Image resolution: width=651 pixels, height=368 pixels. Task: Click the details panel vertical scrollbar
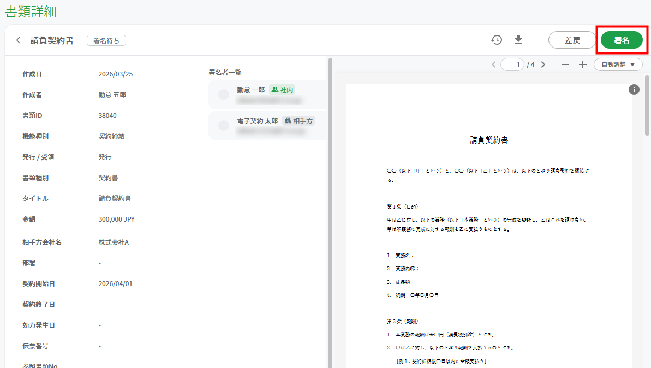(x=330, y=212)
